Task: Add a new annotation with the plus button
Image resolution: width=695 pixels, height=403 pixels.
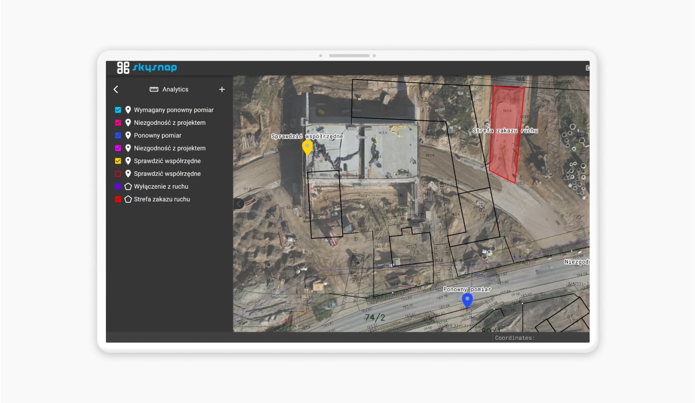Action: 222,89
